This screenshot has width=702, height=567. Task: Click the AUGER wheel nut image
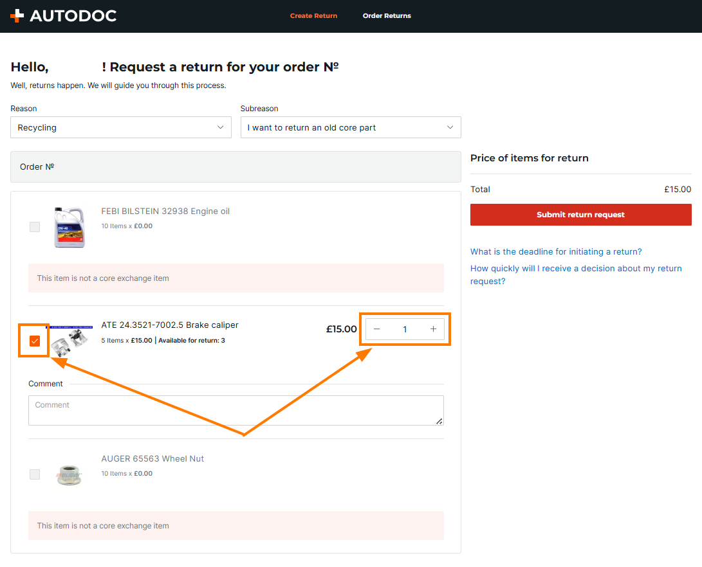click(69, 474)
